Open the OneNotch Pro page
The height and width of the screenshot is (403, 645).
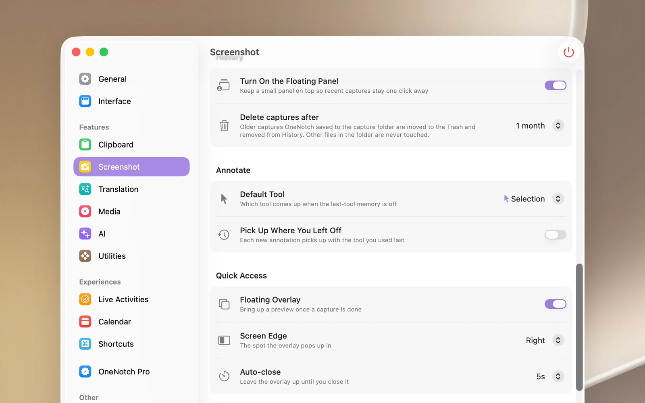(131, 372)
